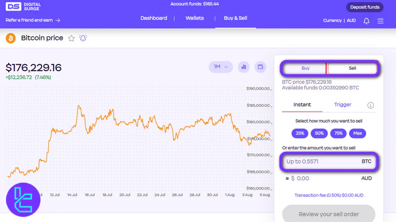Image resolution: width=396 pixels, height=222 pixels.
Task: Click the $185,000.00 axis label
Action: click(x=258, y=105)
